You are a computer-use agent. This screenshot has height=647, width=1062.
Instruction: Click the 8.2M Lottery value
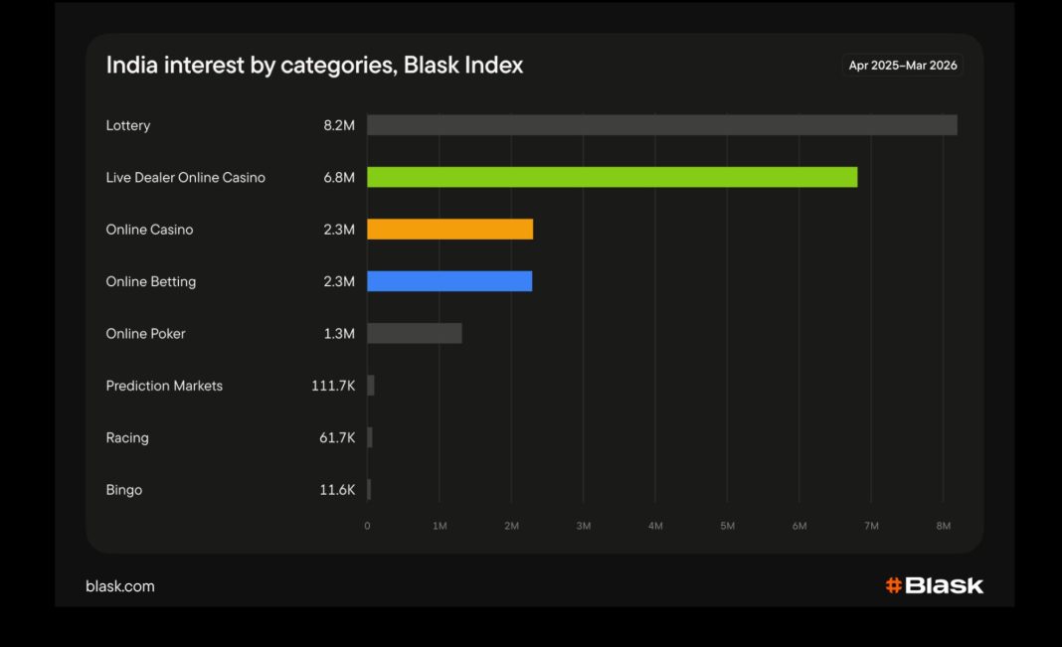coord(339,125)
